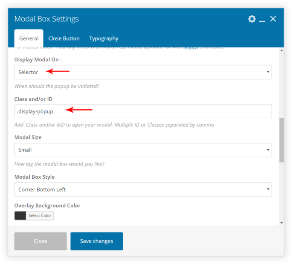This screenshot has height=264, width=292.
Task: Click the Class and/or ID input field
Action: (143, 111)
